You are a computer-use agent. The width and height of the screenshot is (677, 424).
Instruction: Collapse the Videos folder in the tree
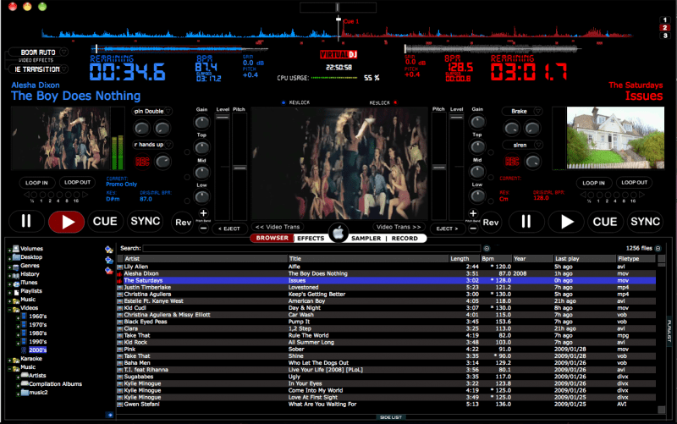[9, 308]
